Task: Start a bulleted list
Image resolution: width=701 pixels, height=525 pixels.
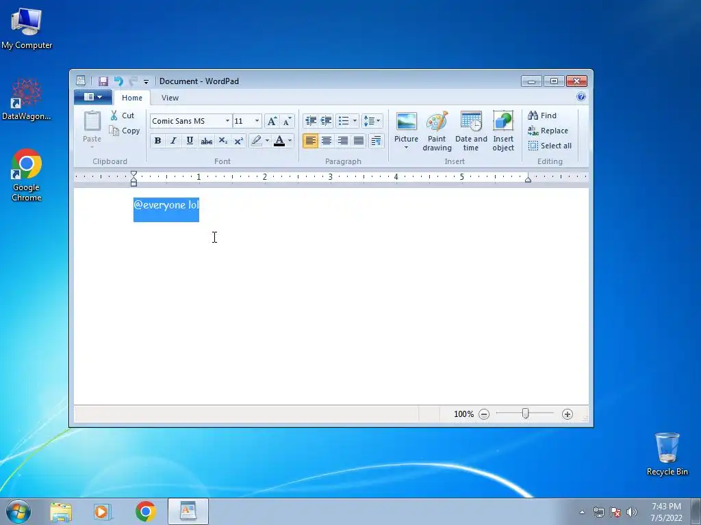Action: pyautogui.click(x=344, y=121)
